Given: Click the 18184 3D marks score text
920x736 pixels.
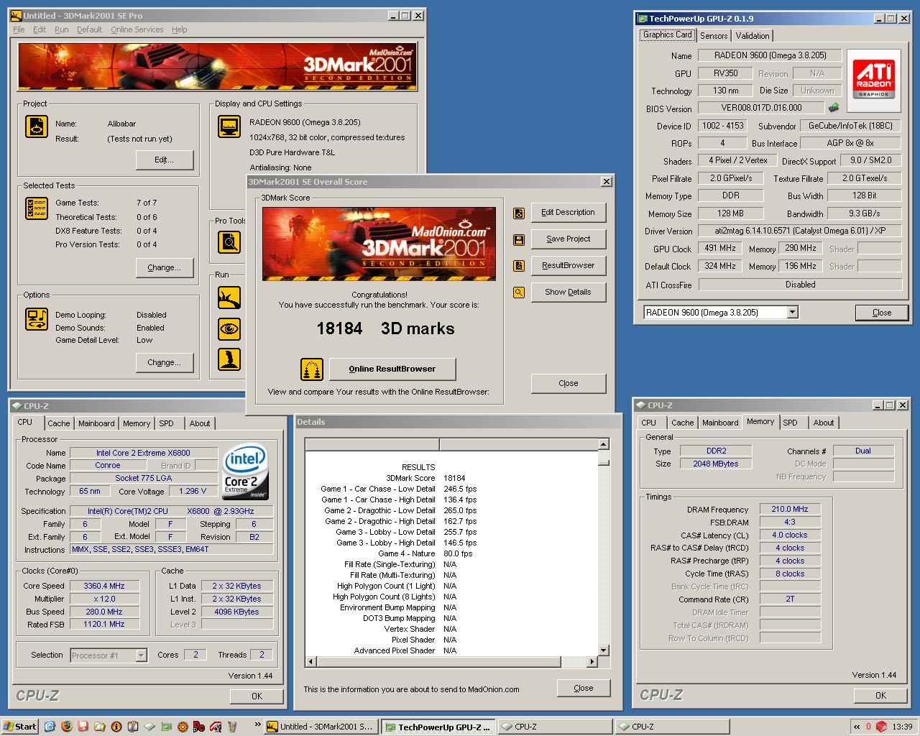Looking at the screenshot, I should [x=385, y=328].
